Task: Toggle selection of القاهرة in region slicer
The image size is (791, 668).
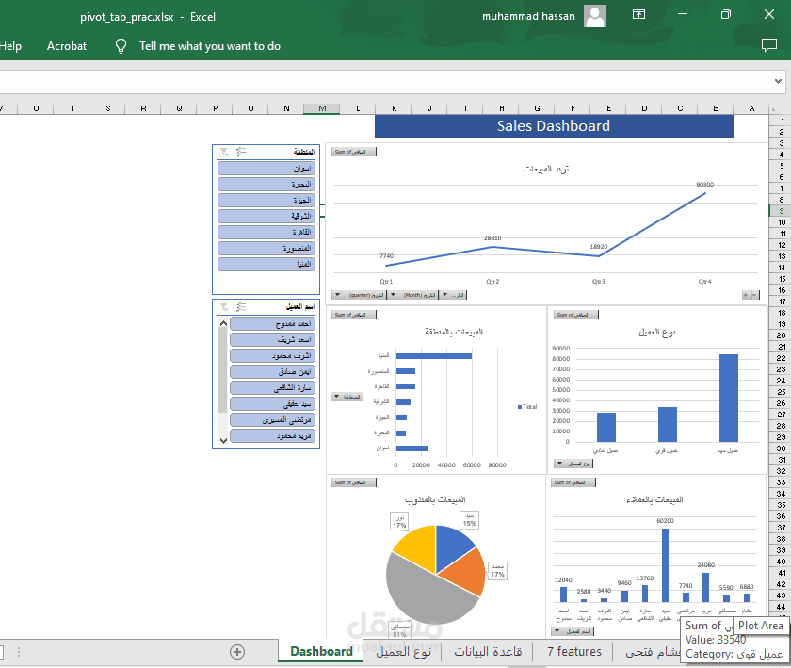Action: click(266, 232)
